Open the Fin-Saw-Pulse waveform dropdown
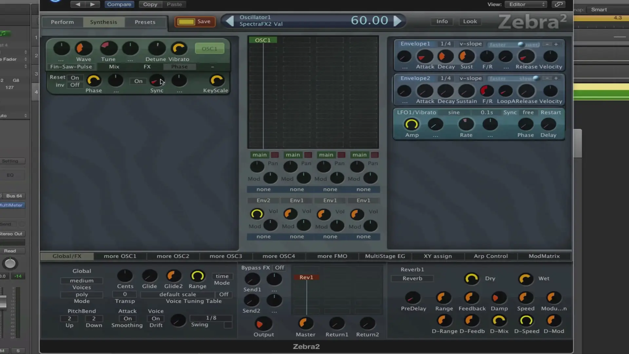This screenshot has height=354, width=629. click(x=71, y=67)
